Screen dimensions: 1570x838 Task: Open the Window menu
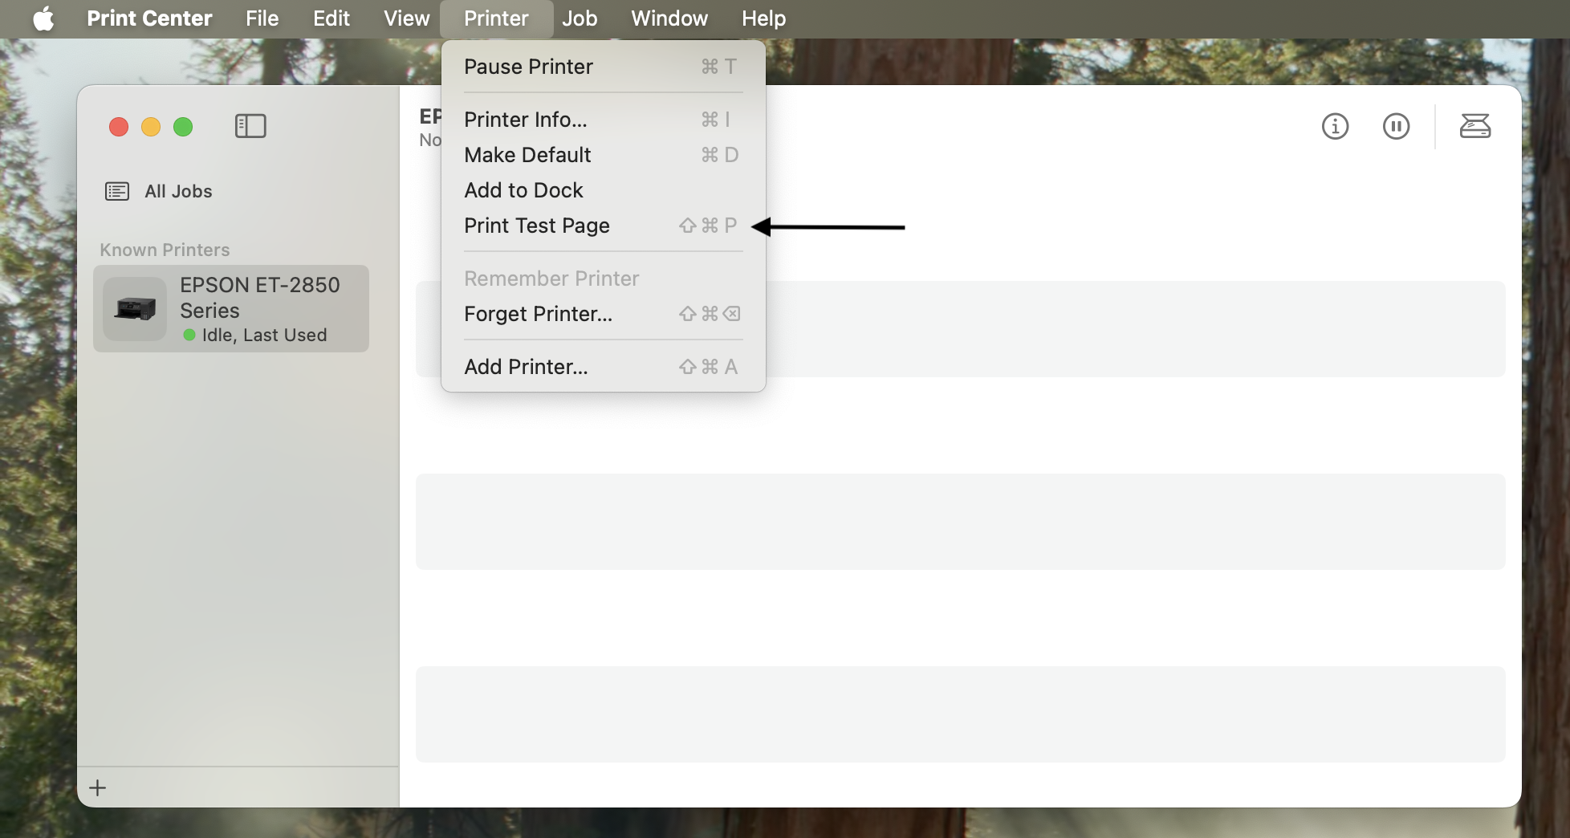(x=669, y=18)
